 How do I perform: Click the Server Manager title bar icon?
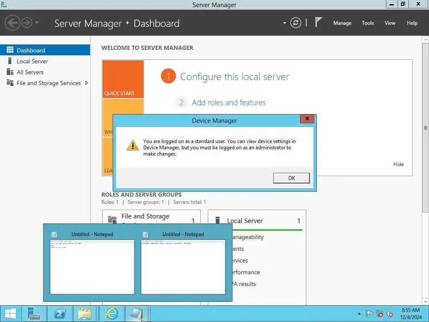4,4
